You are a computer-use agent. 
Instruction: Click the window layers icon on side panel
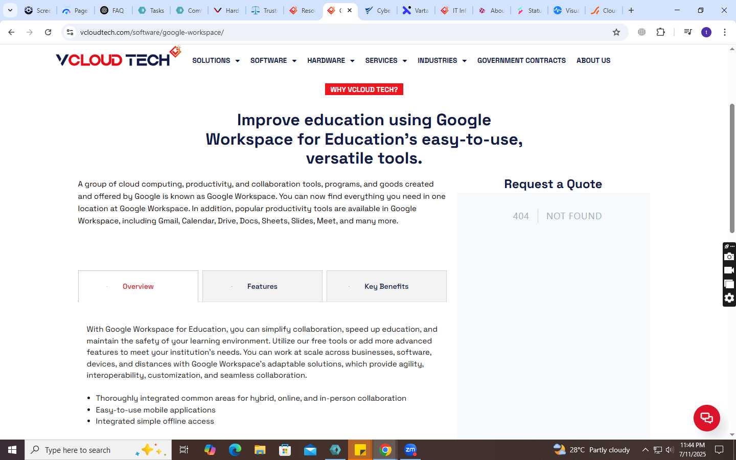pyautogui.click(x=729, y=284)
